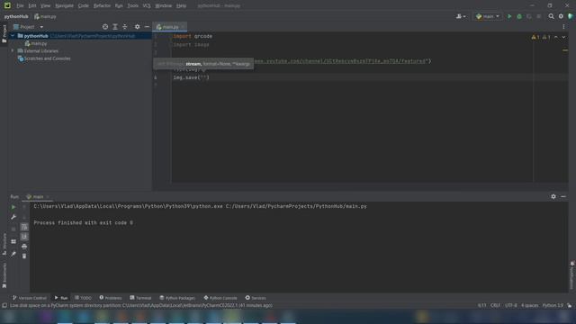Open the Help menu
The image size is (576, 324).
[181, 6]
